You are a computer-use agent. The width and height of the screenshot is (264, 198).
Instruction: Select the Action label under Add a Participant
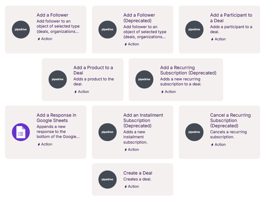point(218,39)
